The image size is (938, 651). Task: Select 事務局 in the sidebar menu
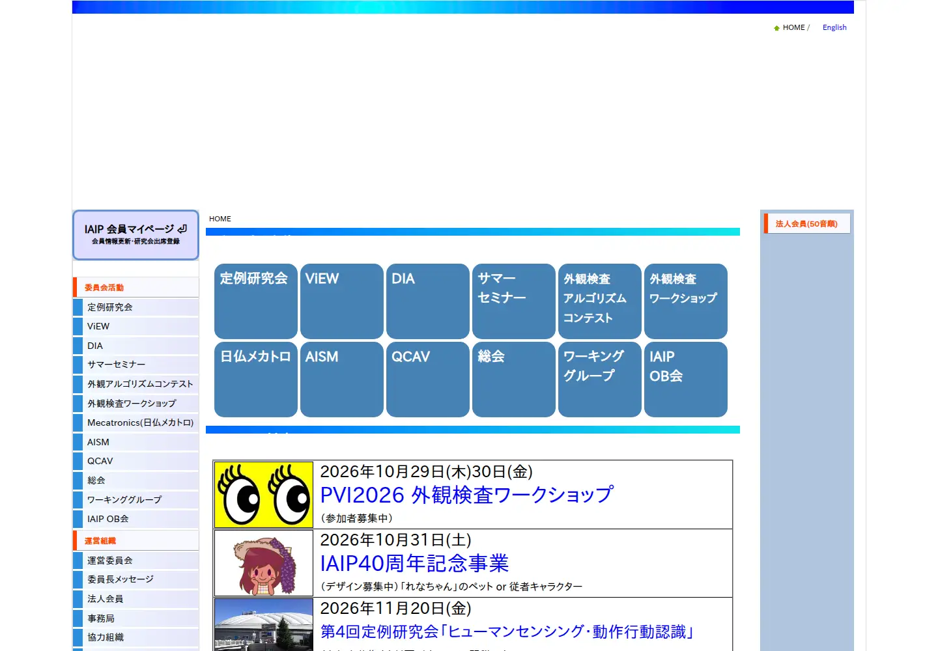pos(136,618)
